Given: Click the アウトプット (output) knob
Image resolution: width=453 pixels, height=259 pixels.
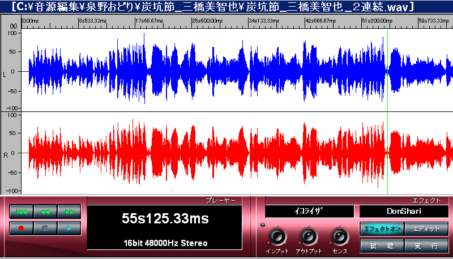Looking at the screenshot, I should 308,236.
